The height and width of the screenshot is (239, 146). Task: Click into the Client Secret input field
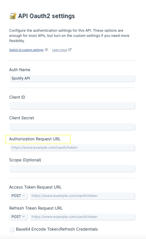pyautogui.click(x=72, y=127)
